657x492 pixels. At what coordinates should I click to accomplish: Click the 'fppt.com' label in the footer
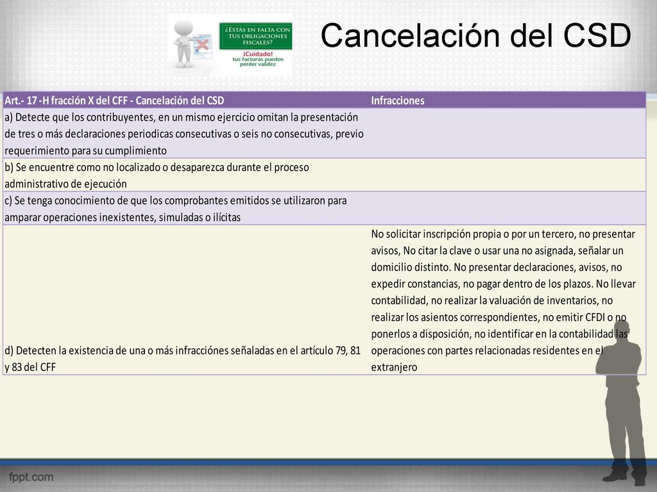[31, 477]
